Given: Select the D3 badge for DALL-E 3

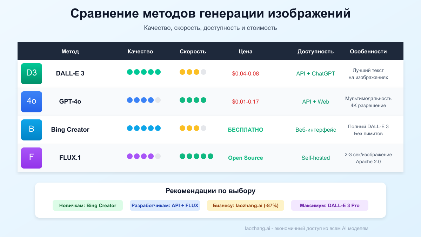Looking at the screenshot, I should tap(31, 74).
